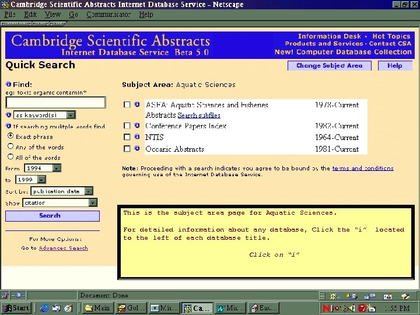
Task: Click the info icon next to Find
Action: pyautogui.click(x=9, y=84)
